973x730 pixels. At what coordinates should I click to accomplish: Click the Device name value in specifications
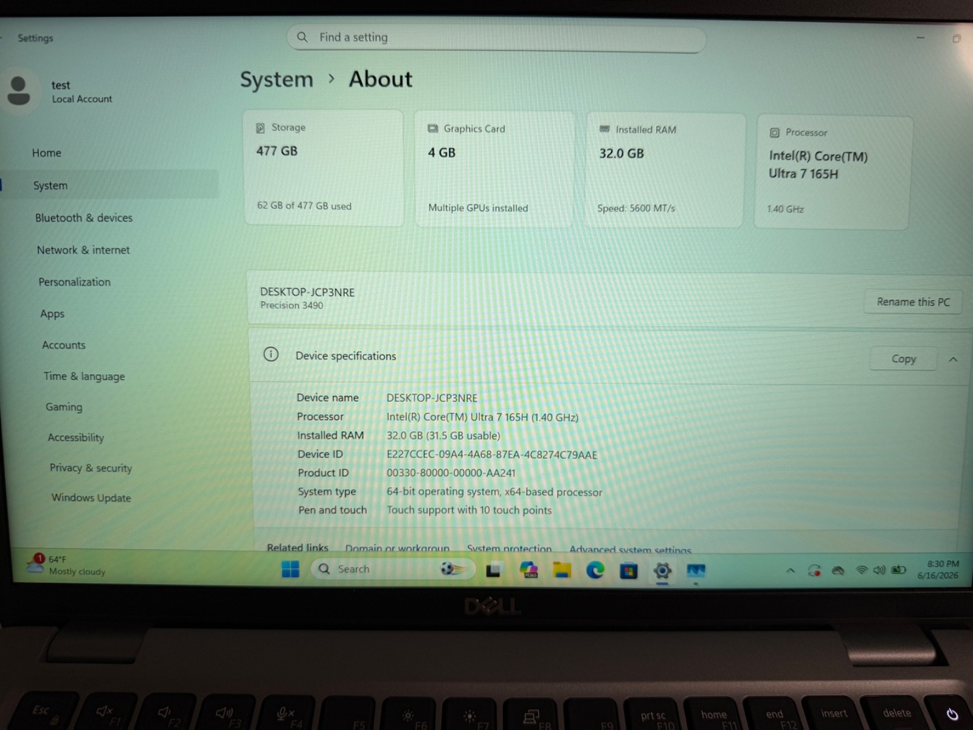[x=432, y=398]
